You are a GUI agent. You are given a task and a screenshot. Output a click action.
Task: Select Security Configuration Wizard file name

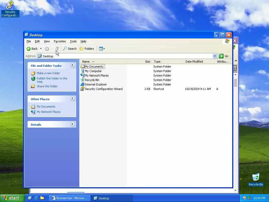click(x=104, y=89)
